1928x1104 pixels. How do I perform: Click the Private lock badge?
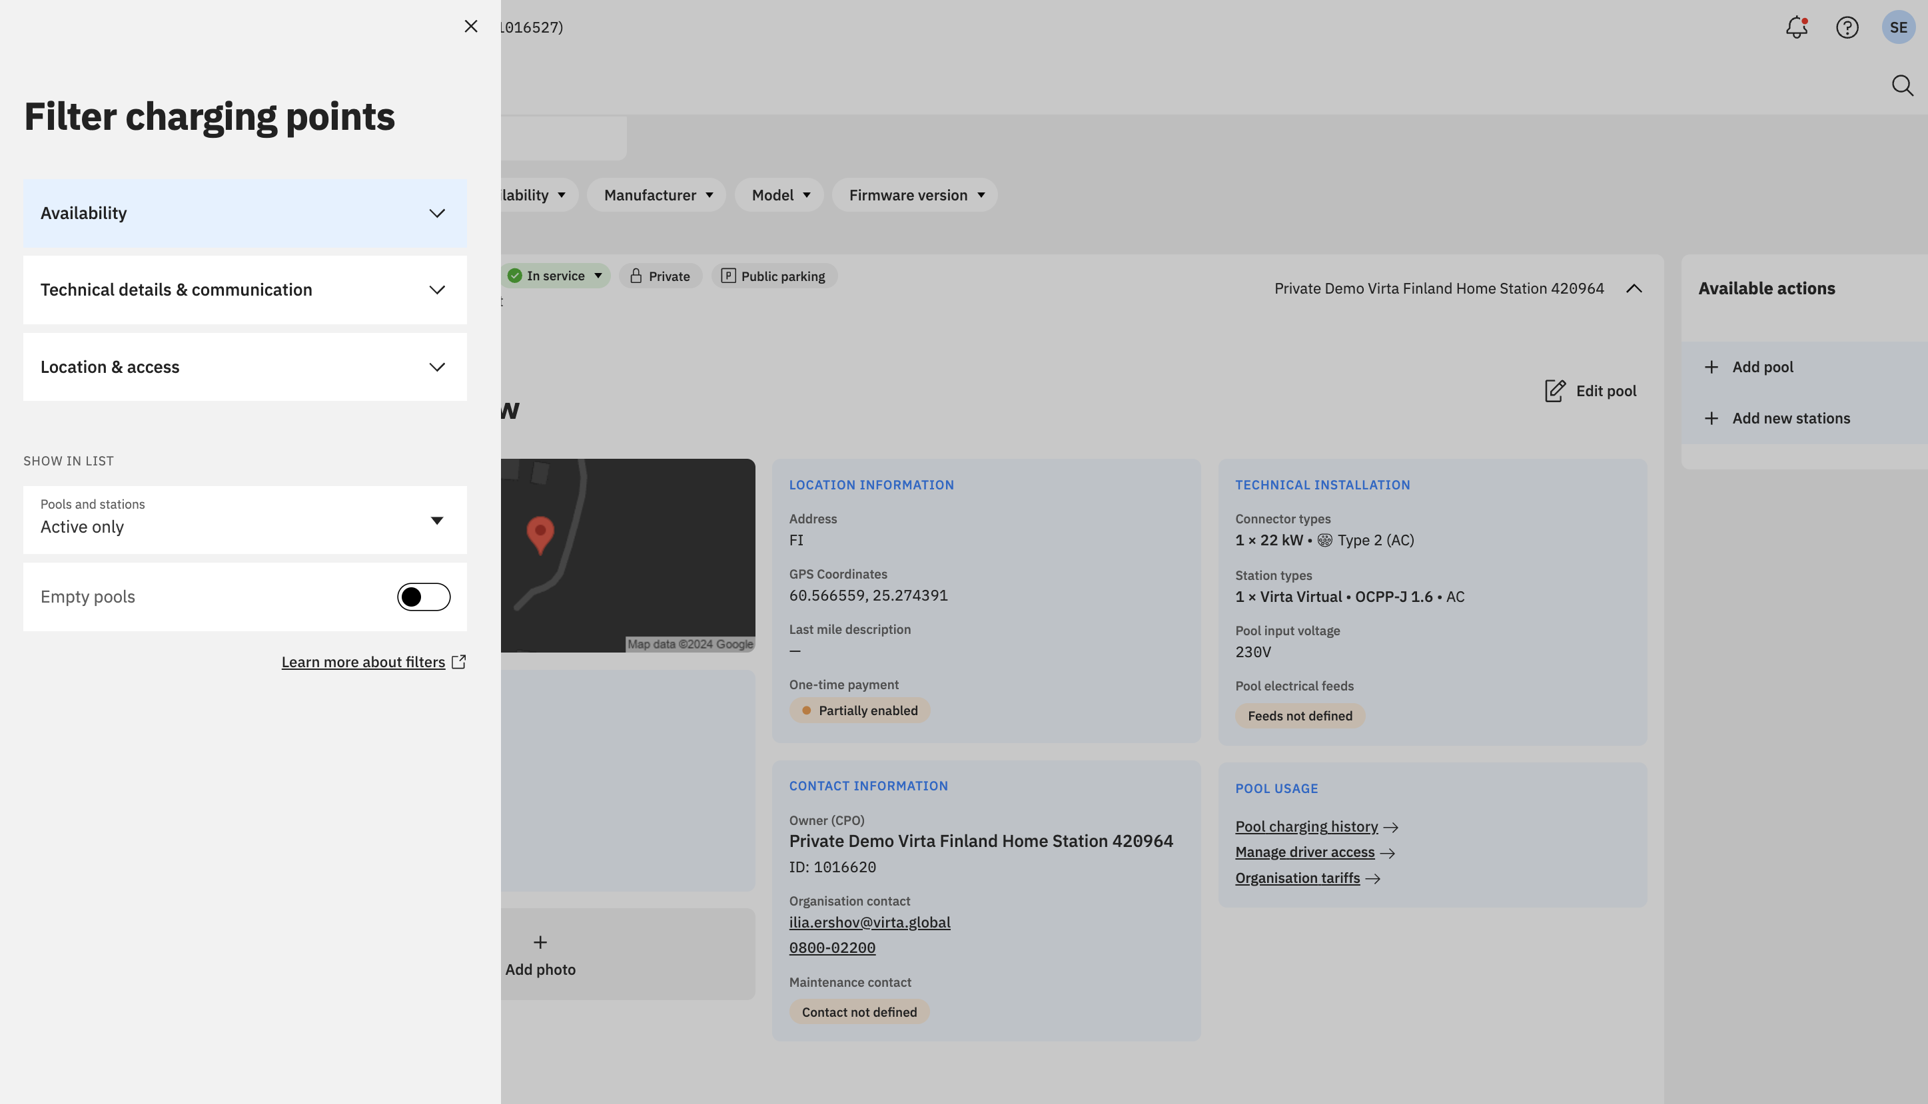[661, 276]
